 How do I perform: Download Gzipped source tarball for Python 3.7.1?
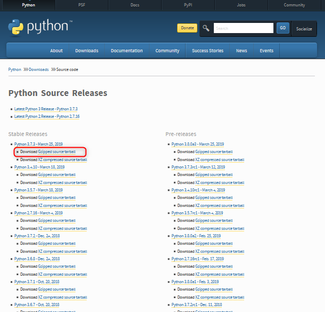click(56, 290)
